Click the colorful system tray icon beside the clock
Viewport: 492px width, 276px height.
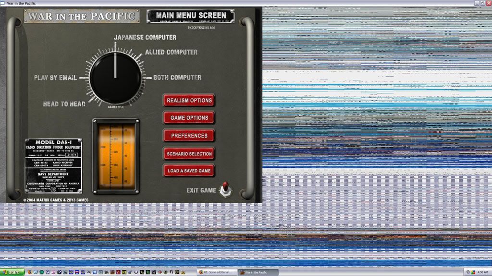pos(473,272)
